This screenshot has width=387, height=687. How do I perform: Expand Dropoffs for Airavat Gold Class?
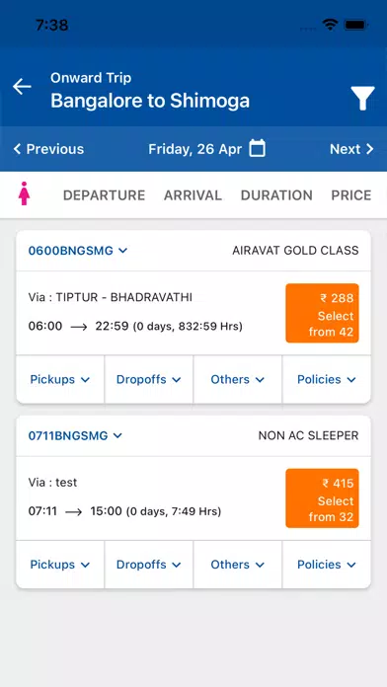(x=148, y=379)
